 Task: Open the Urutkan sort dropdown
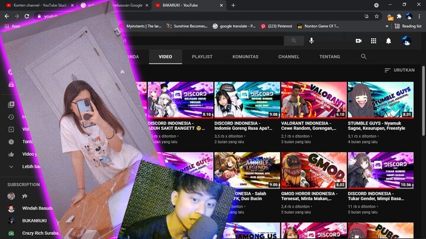(399, 70)
